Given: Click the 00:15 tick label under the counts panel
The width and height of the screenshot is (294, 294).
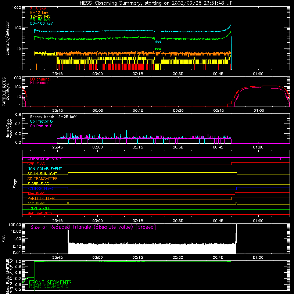Looking at the screenshot, I should click(137, 74).
